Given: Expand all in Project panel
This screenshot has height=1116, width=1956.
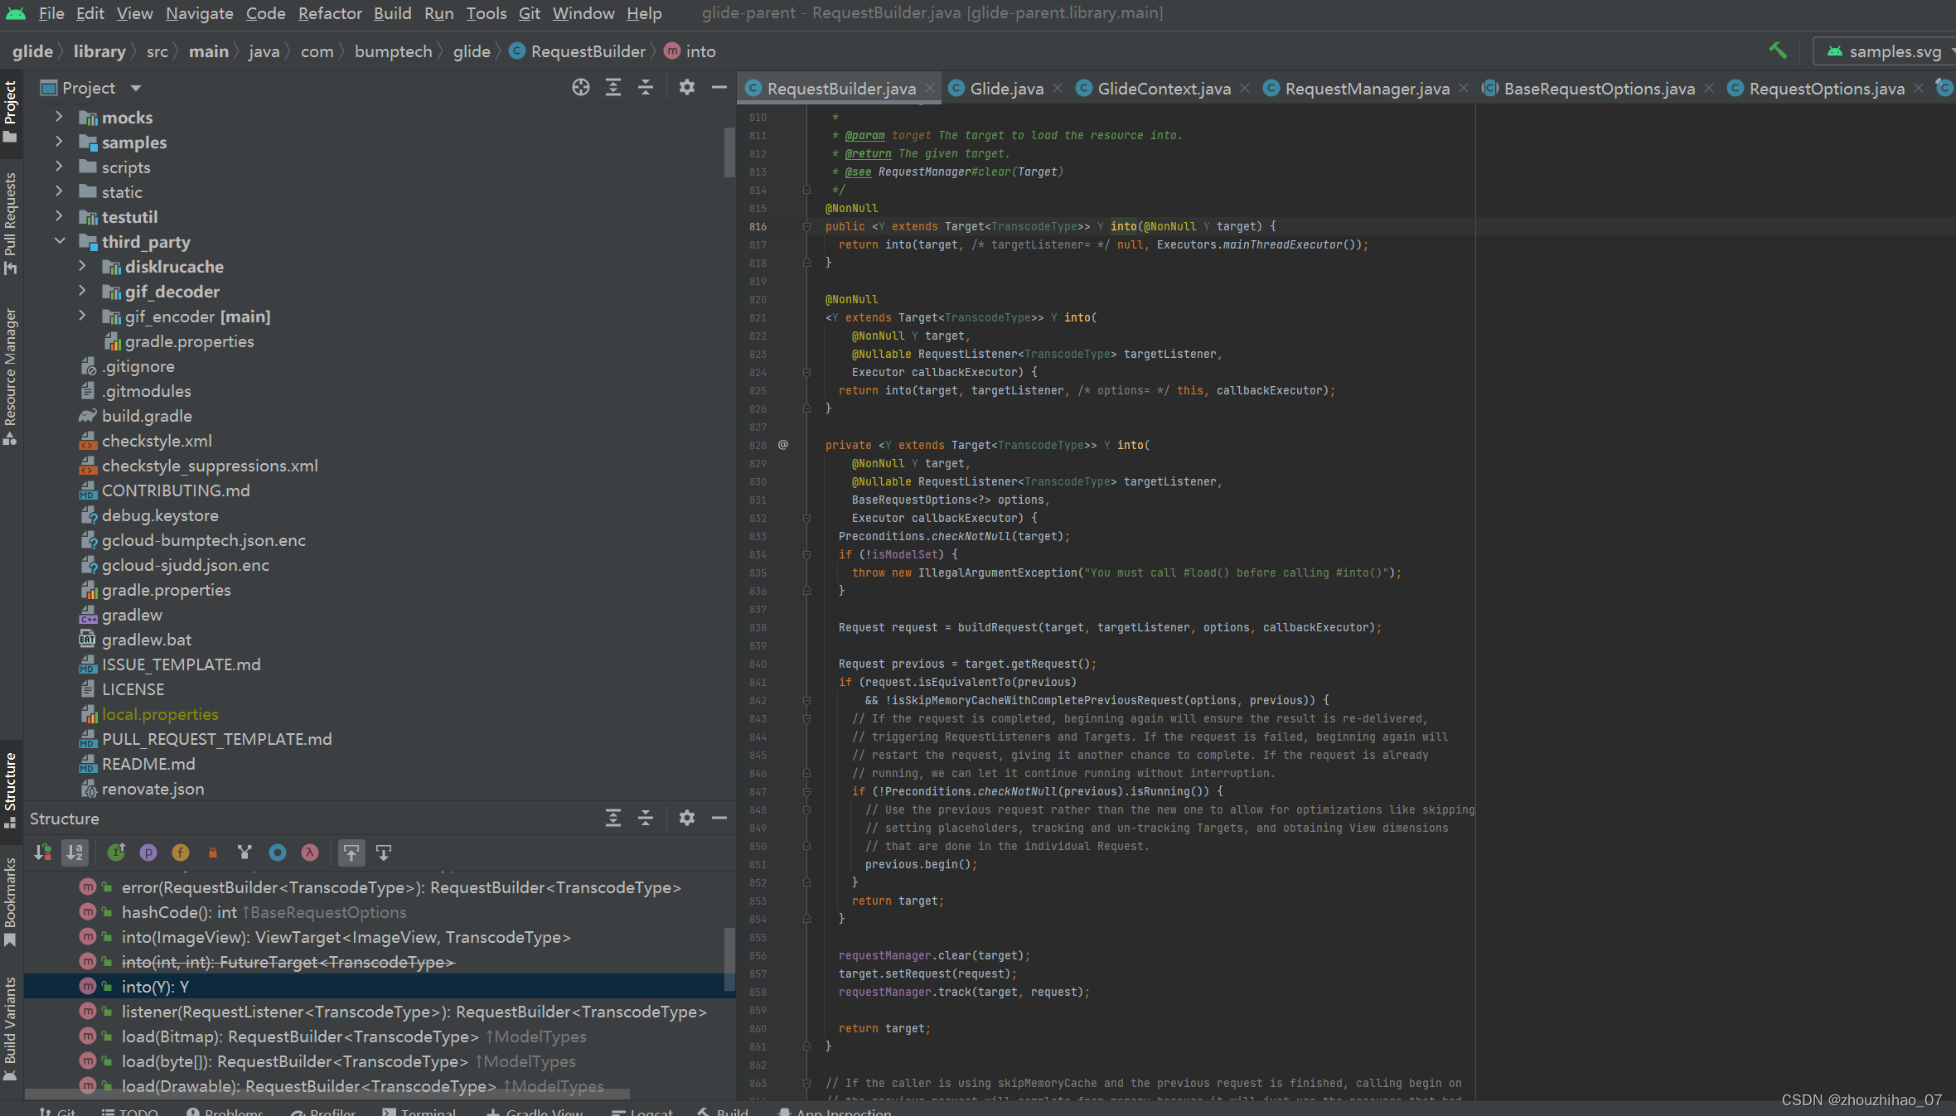Looking at the screenshot, I should click(613, 88).
